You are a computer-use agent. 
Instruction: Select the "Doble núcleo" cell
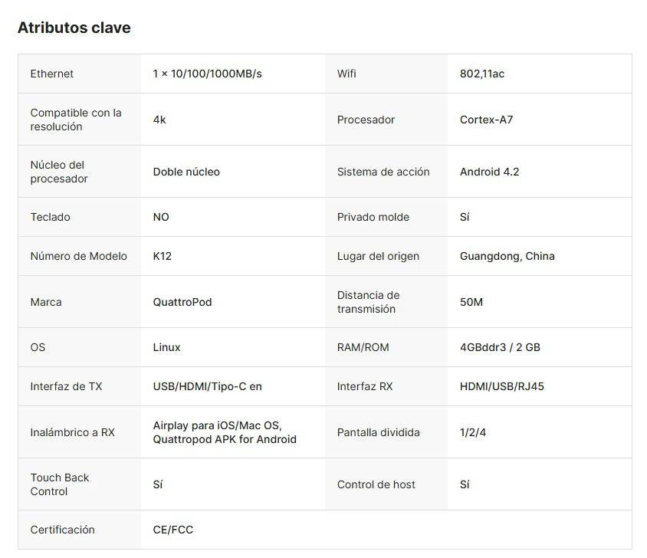pyautogui.click(x=186, y=172)
